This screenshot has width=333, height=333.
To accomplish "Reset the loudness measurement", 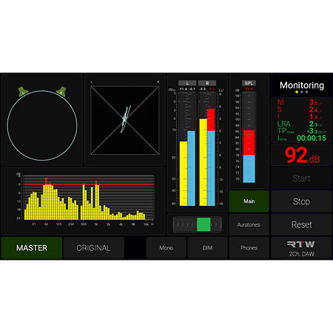I will pyautogui.click(x=301, y=224).
